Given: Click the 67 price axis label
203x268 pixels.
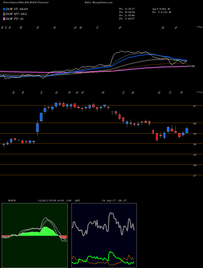Looking at the screenshot, I should pos(194,106).
